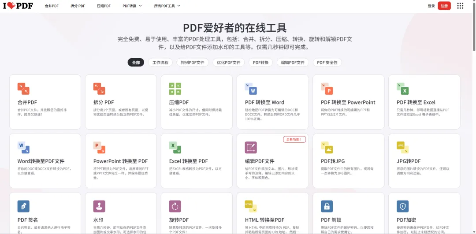Open the 水印 card title
476x234 pixels.
click(x=98, y=220)
